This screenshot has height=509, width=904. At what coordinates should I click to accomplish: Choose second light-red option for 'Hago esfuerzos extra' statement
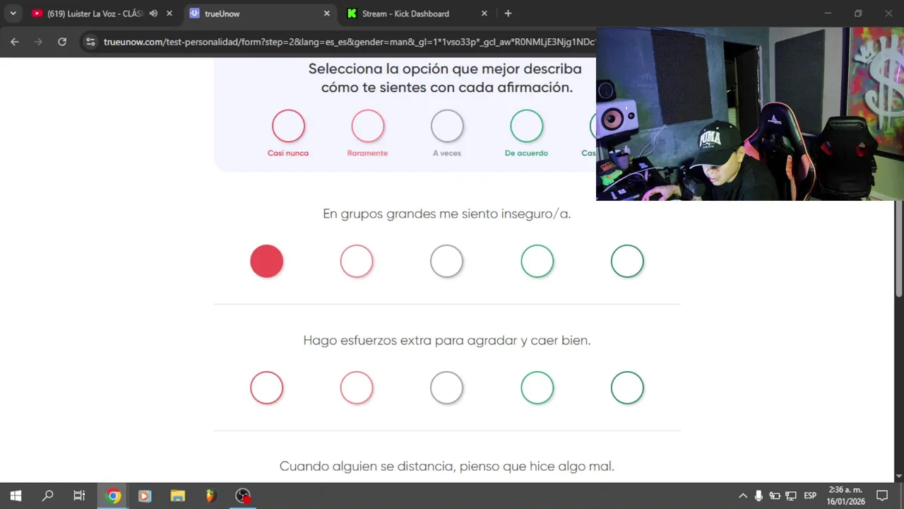tap(357, 388)
